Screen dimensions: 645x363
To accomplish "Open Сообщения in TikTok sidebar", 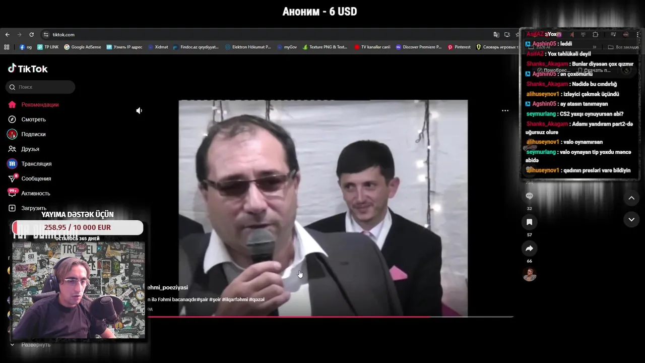I will (36, 178).
